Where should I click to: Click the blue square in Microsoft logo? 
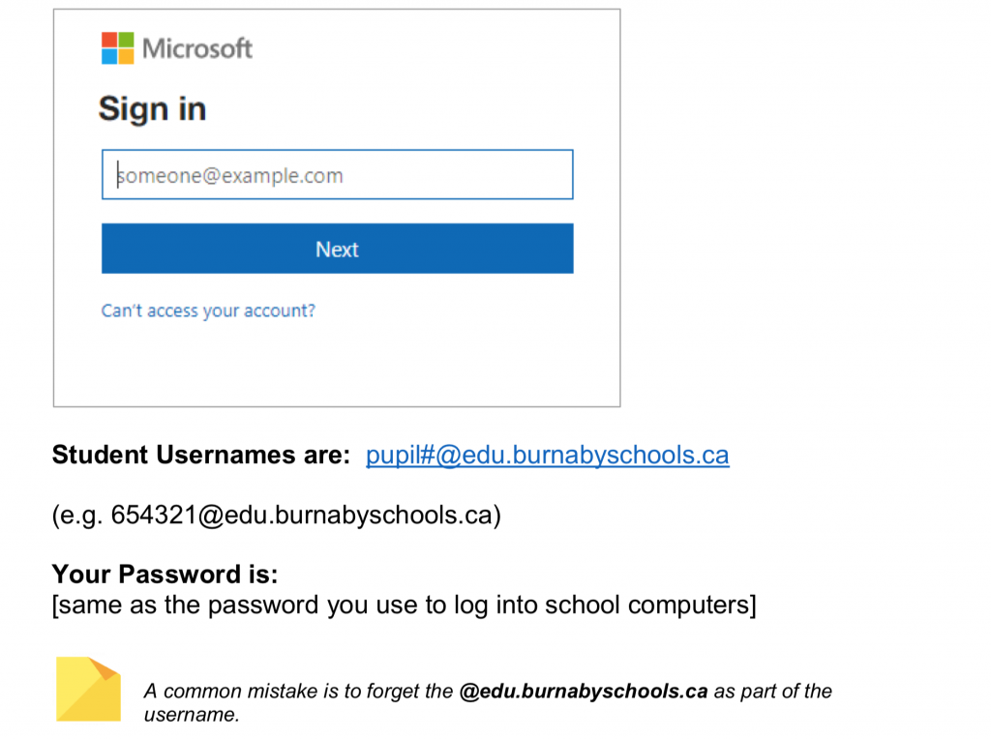point(109,56)
